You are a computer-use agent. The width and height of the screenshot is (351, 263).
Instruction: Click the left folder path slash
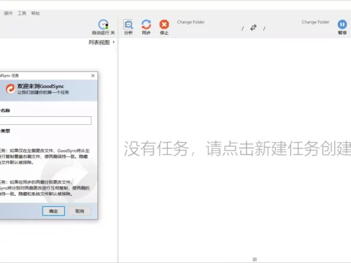click(242, 29)
